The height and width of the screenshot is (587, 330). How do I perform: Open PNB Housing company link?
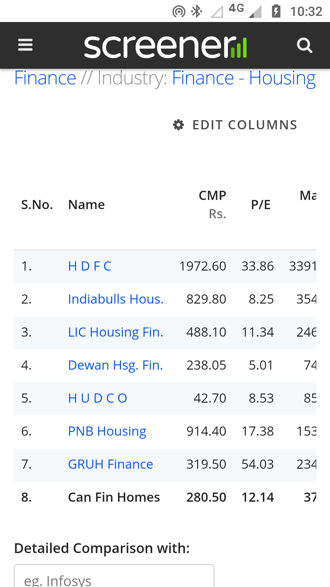107,431
